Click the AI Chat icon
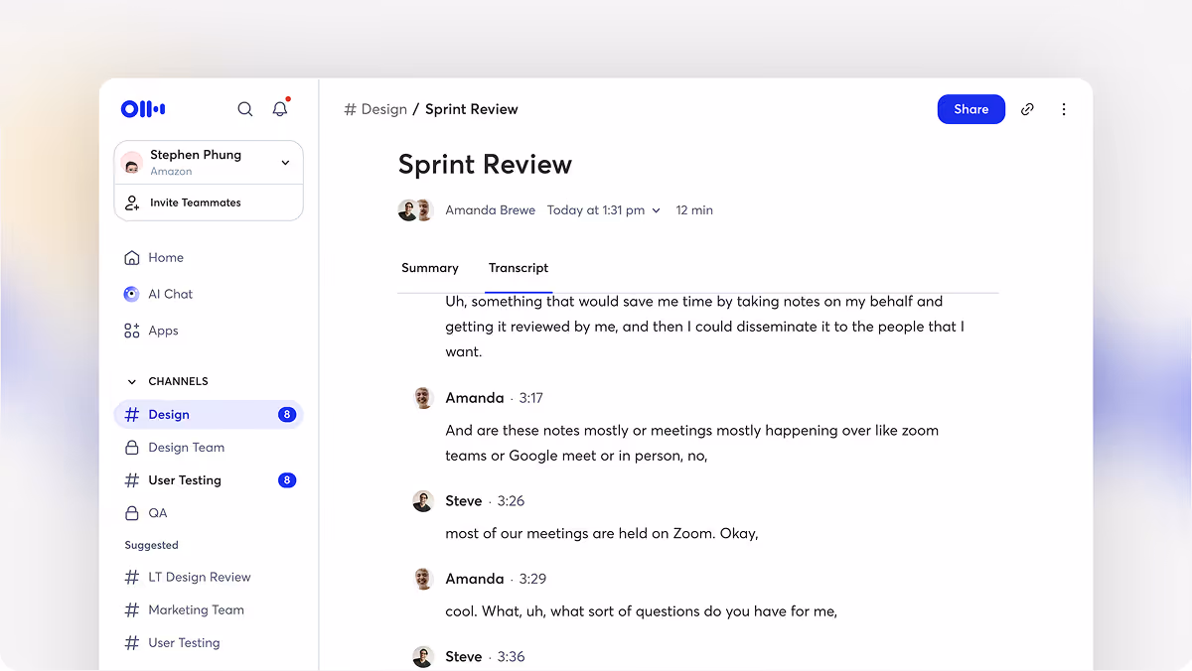Viewport: 1192px width, 671px height. pyautogui.click(x=132, y=294)
